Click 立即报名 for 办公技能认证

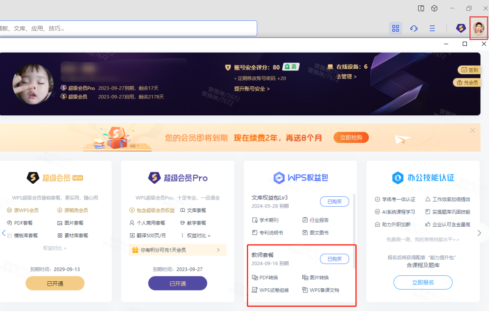coord(423,282)
